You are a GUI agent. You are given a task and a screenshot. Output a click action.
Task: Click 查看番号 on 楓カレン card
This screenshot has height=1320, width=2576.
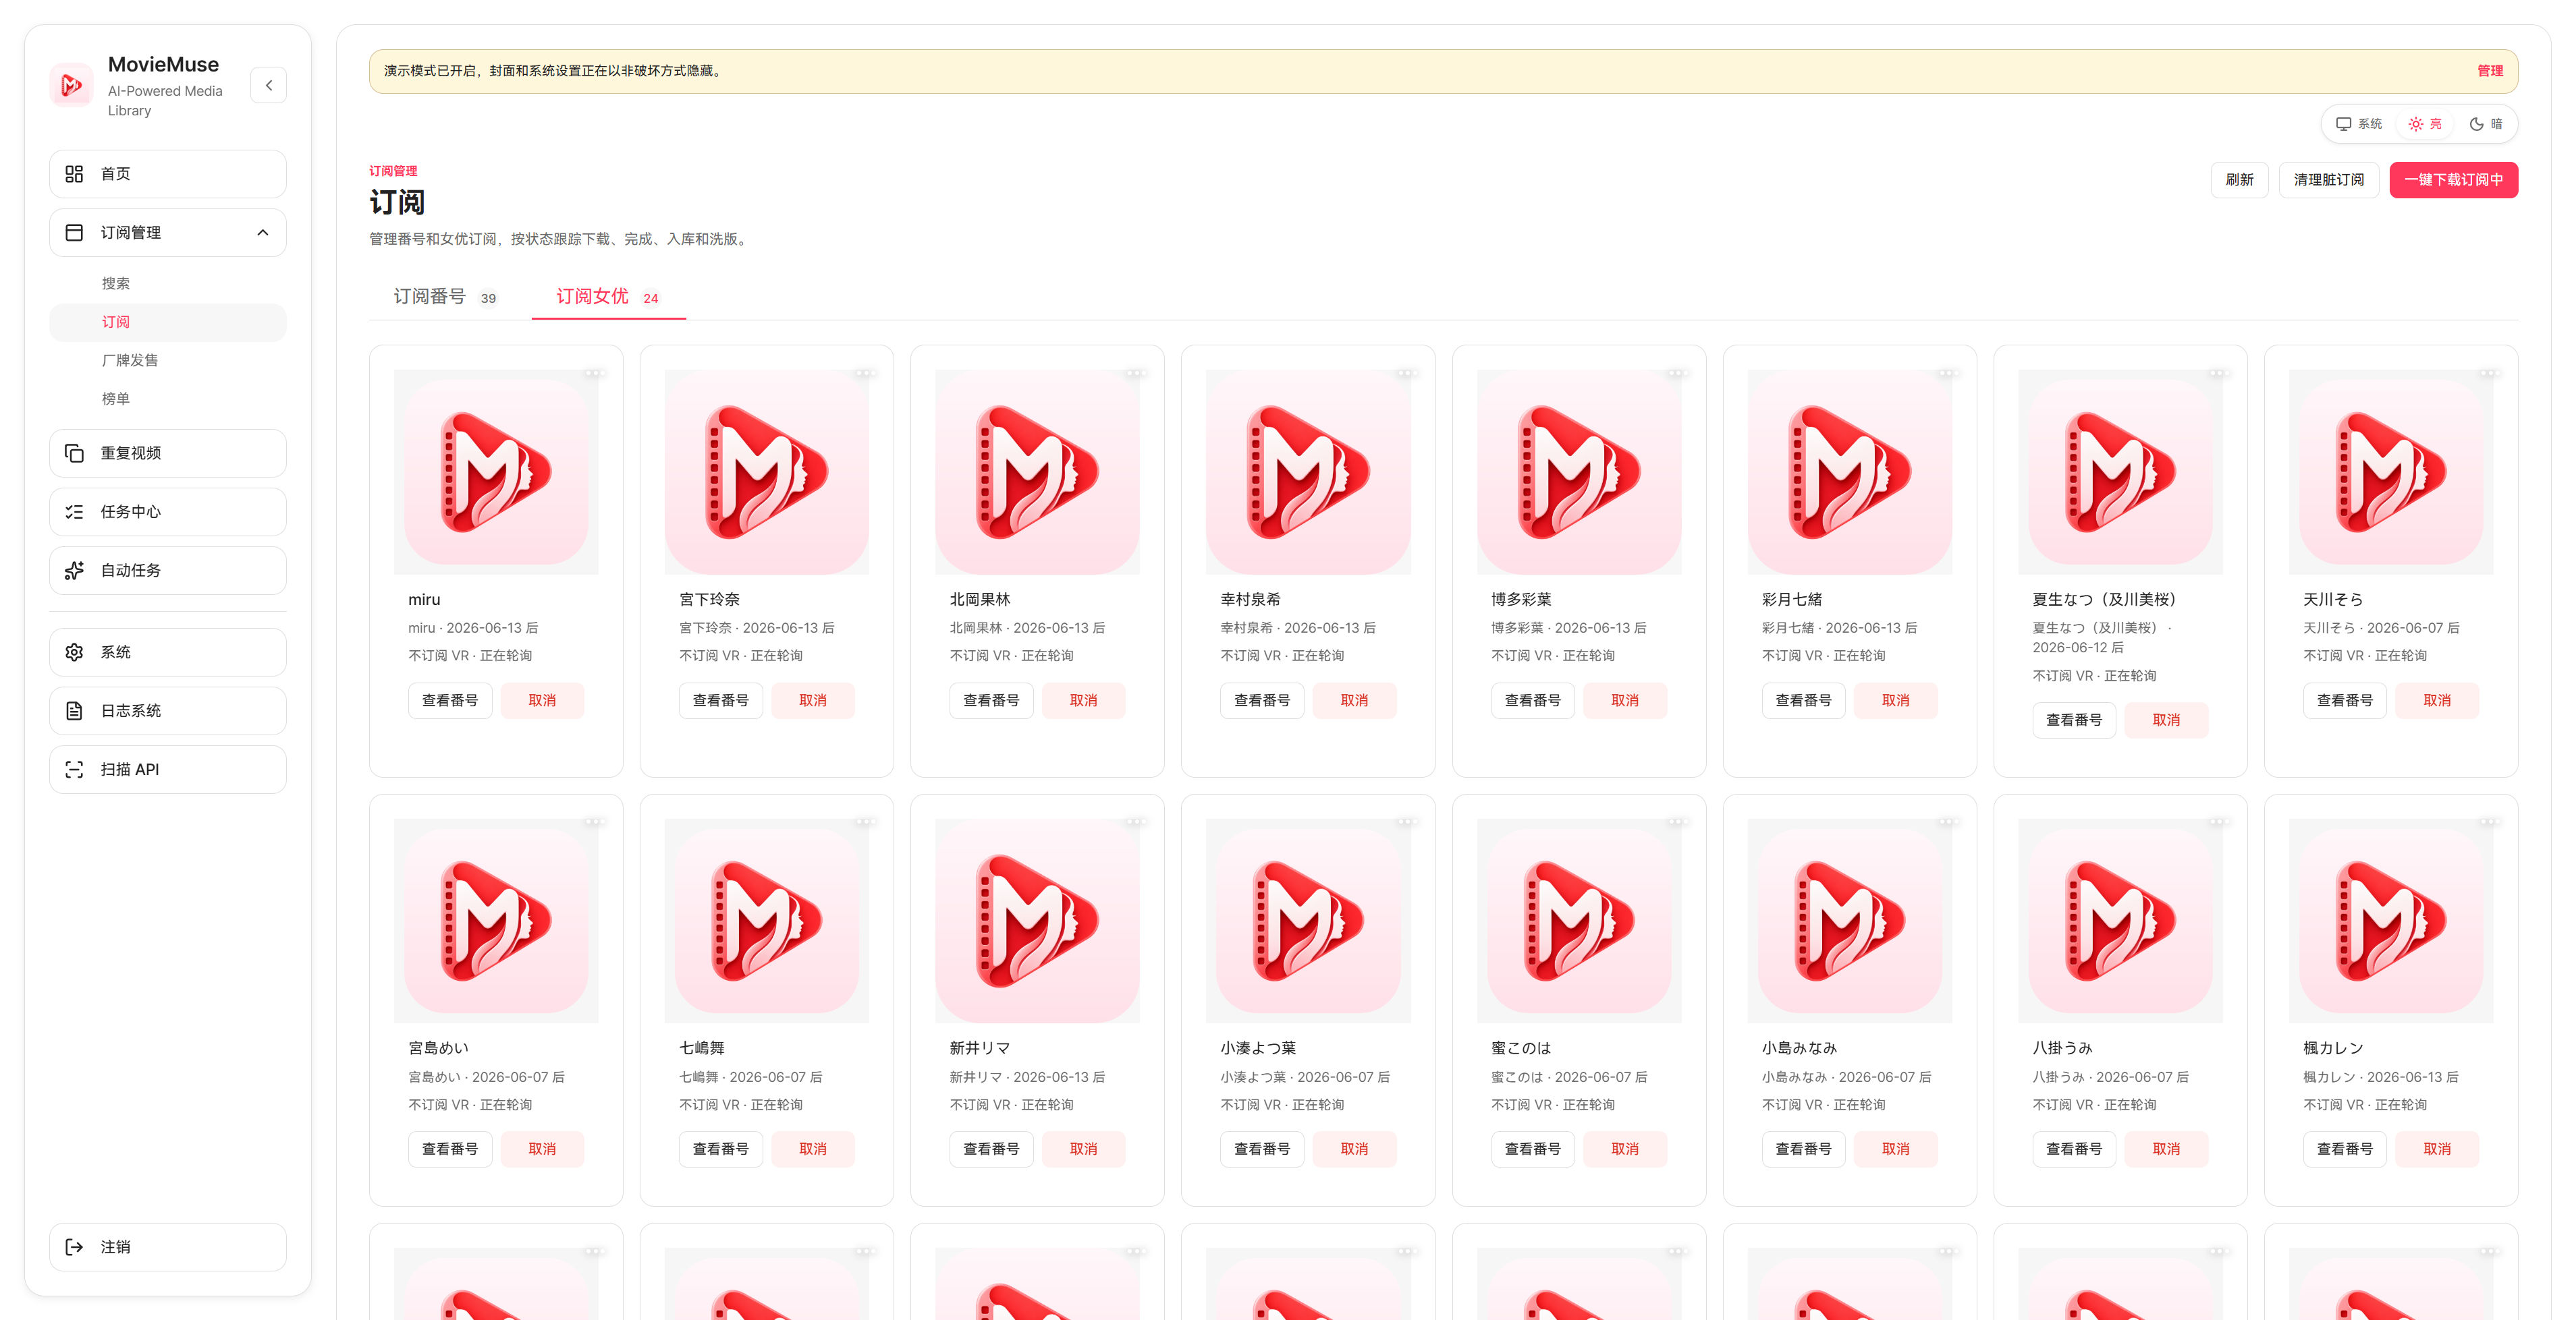click(2345, 1149)
